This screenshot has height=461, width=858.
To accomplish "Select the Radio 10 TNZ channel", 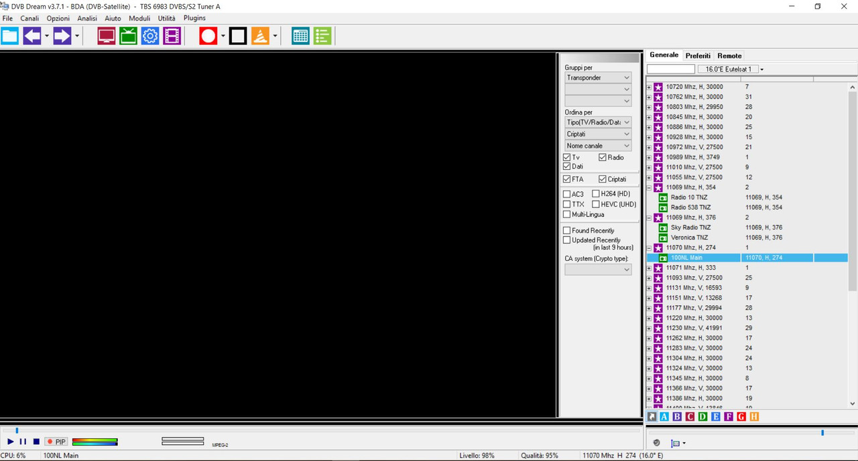I will point(688,197).
